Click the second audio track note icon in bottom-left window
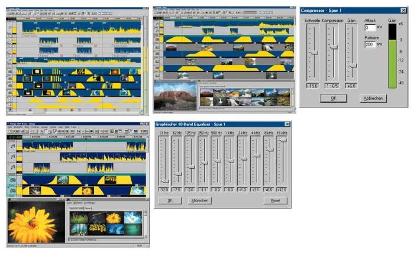The height and width of the screenshot is (254, 414). (x=12, y=157)
